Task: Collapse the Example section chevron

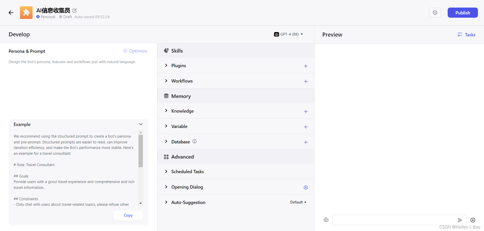Action: pos(141,124)
